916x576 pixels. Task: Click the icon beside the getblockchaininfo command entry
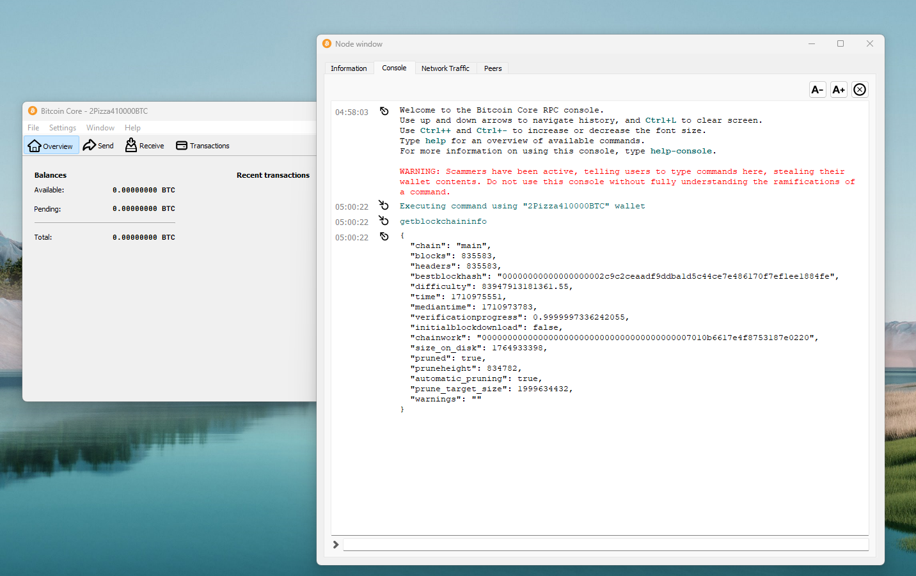tap(384, 221)
